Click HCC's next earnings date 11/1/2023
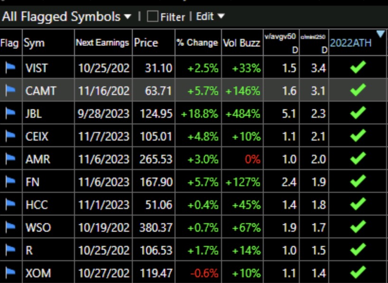 point(104,205)
